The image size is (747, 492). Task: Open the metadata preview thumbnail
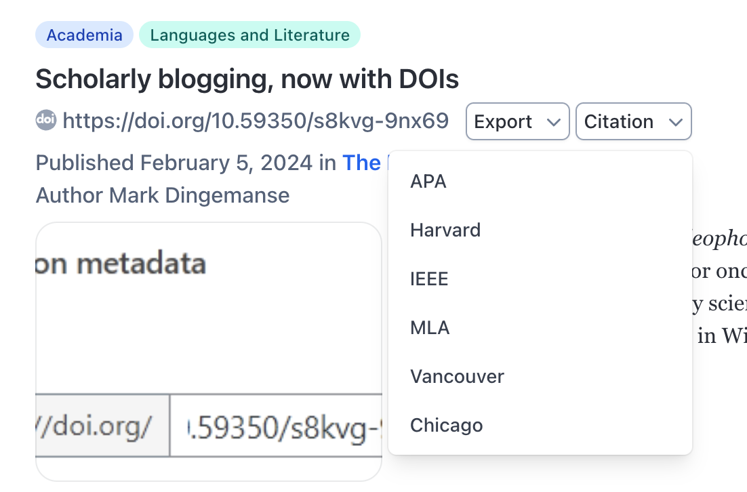[x=209, y=339]
